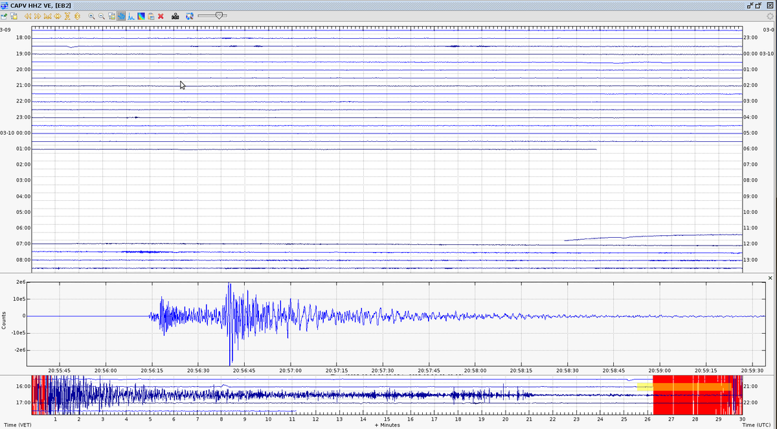Click the '18:00' helicorder row label
Screen dimensions: 777x429
23,38
